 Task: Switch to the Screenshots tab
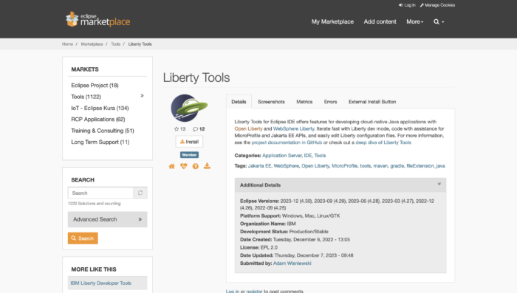(271, 102)
